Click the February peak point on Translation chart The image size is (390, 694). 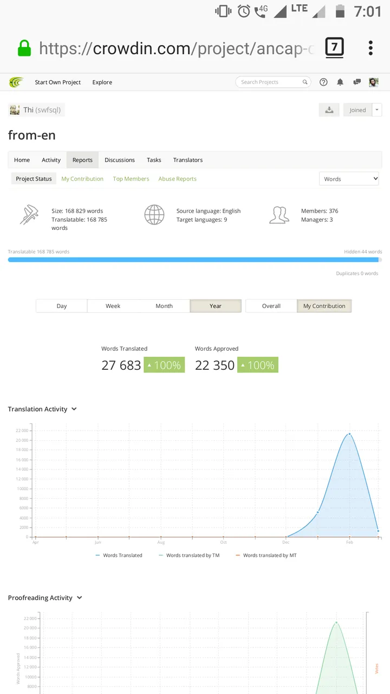pos(349,434)
